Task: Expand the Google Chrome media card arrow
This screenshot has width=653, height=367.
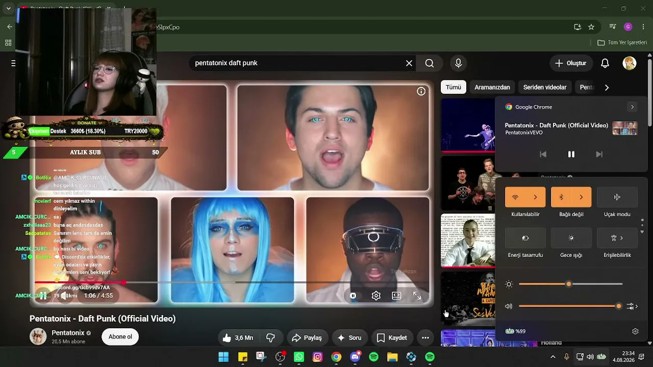Action: [x=632, y=107]
